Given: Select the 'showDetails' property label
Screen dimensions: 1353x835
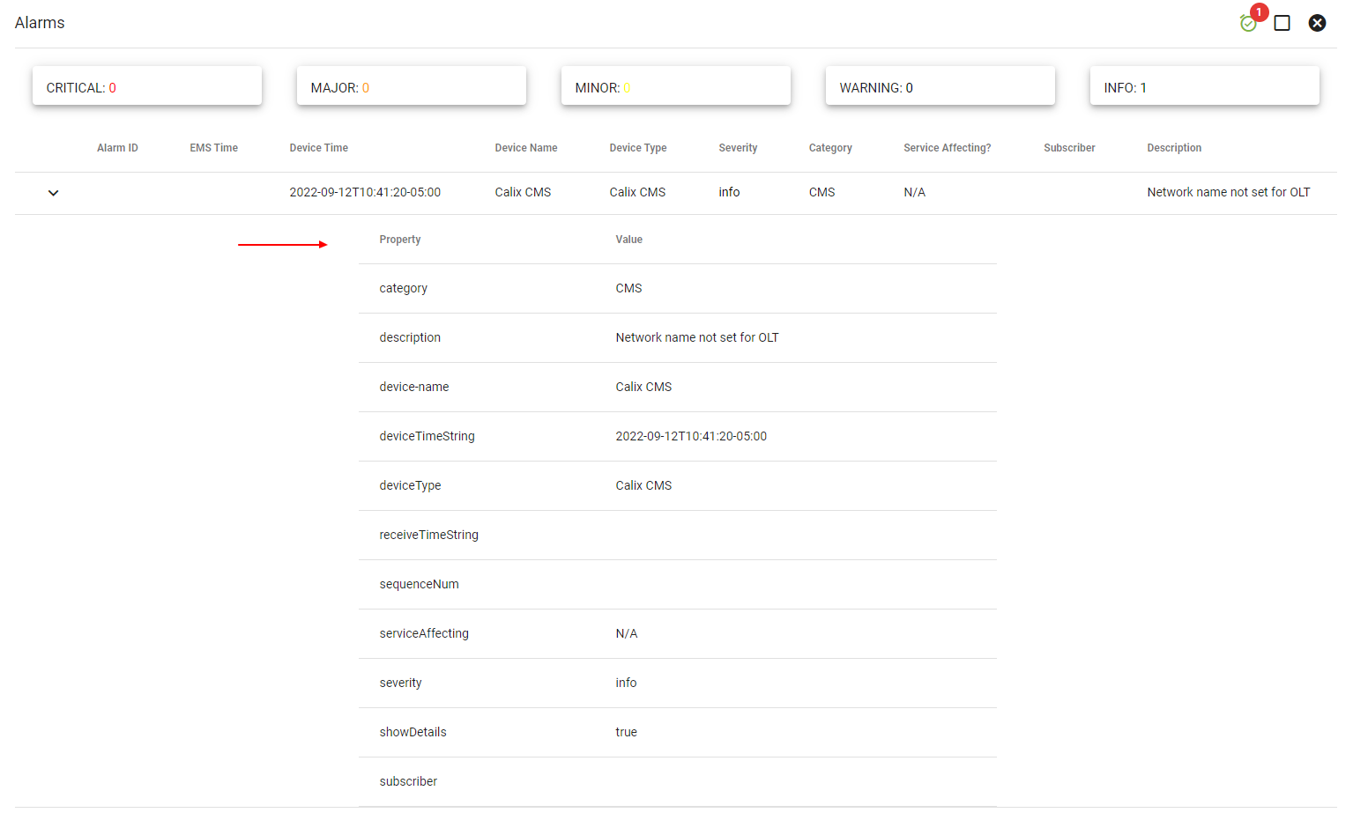Looking at the screenshot, I should (x=413, y=732).
